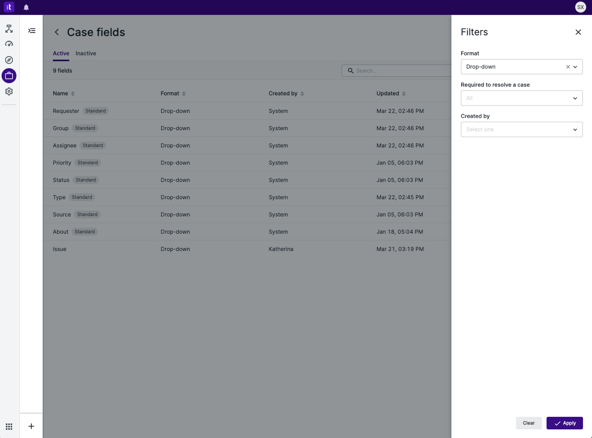Go back from Case fields
The image size is (592, 438).
click(57, 32)
